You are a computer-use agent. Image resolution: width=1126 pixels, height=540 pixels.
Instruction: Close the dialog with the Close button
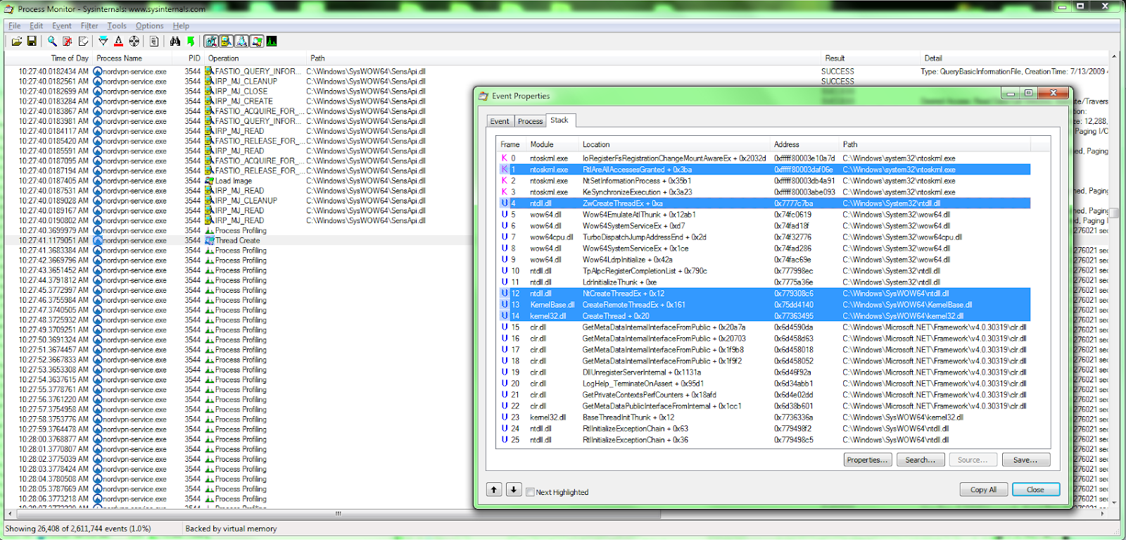click(1035, 489)
